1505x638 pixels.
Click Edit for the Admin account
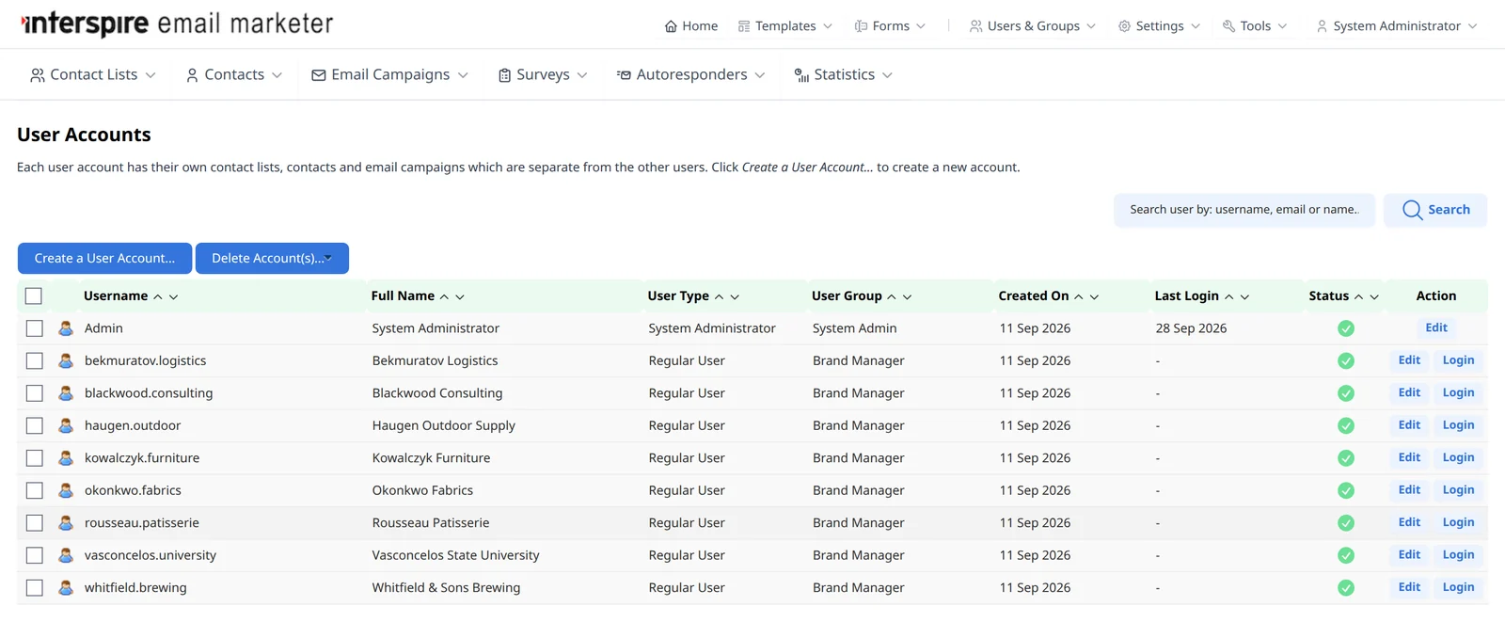pos(1436,327)
